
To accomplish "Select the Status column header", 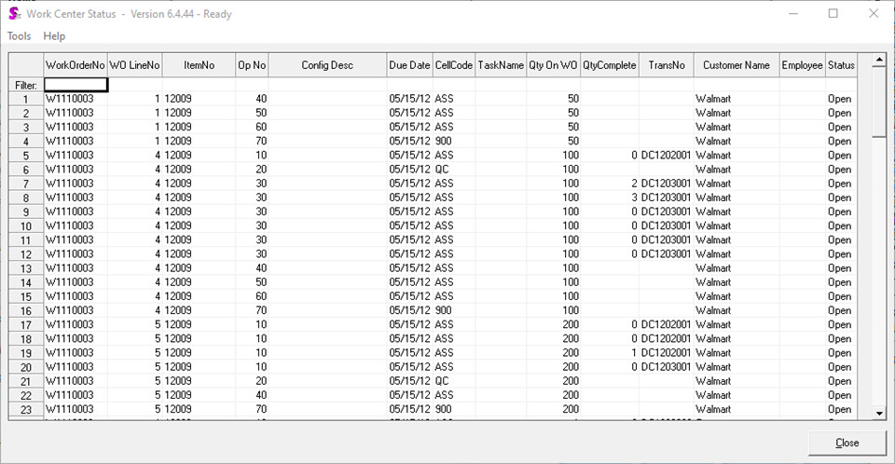I will pyautogui.click(x=841, y=65).
